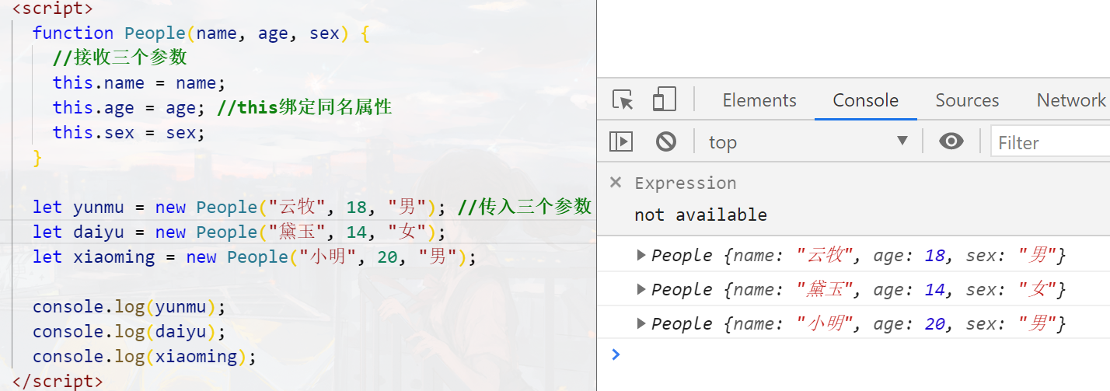Screen dimensions: 1110x391
Task: Remove the live Expression with X
Action: (x=616, y=183)
